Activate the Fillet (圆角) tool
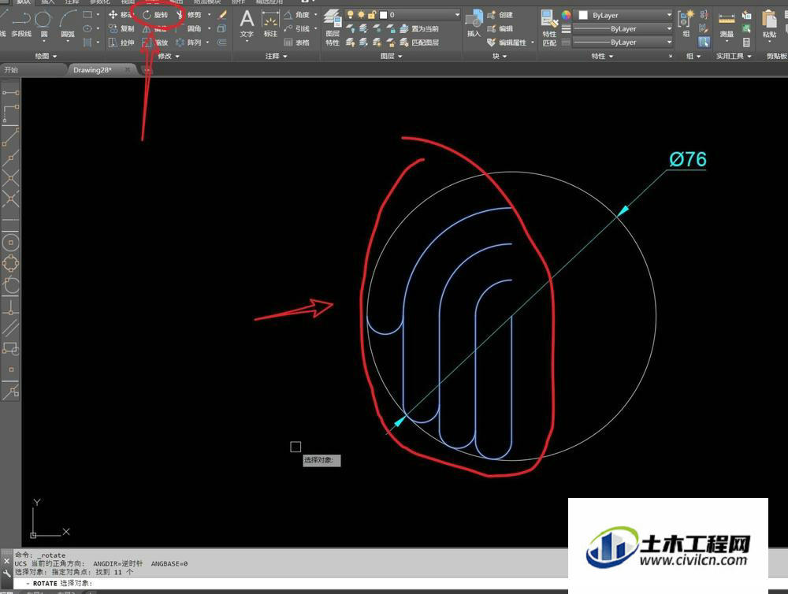Screen dimensions: 788x594 coord(189,28)
